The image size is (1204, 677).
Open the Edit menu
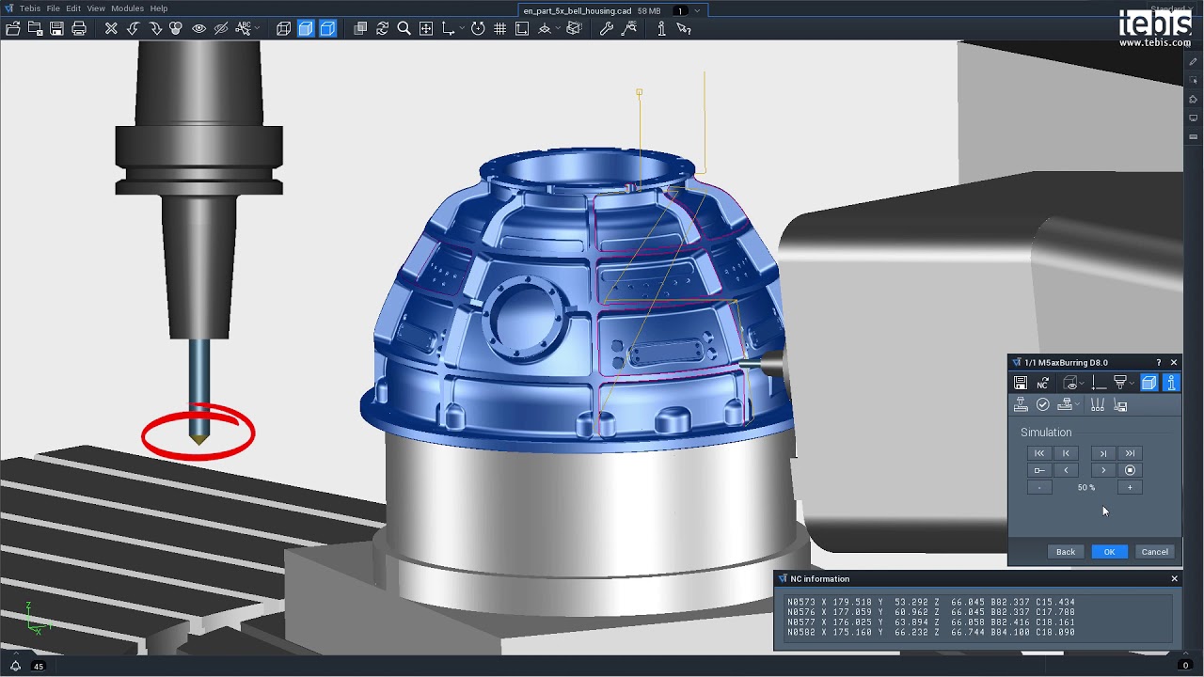pos(73,8)
